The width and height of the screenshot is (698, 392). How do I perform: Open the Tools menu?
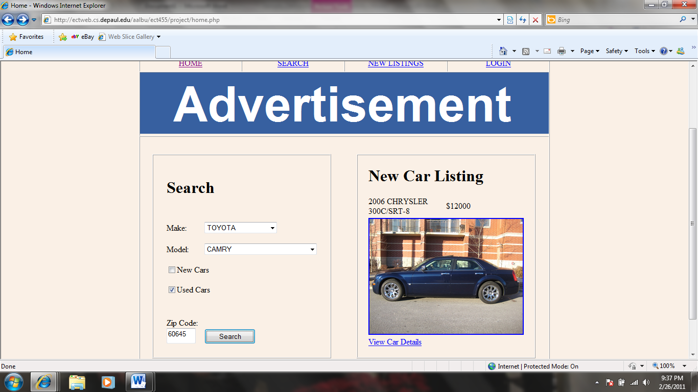[x=645, y=51]
